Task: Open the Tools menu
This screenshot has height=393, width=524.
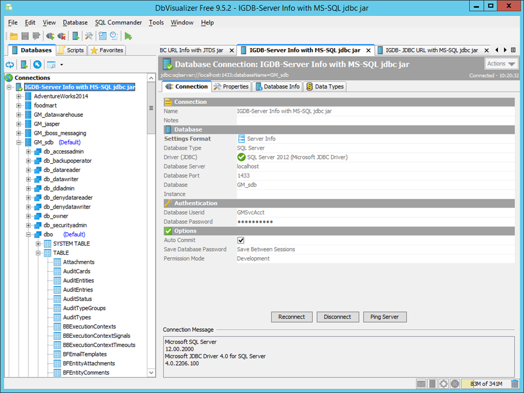Action: point(156,22)
